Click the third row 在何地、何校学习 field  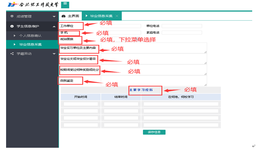click(x=181, y=118)
